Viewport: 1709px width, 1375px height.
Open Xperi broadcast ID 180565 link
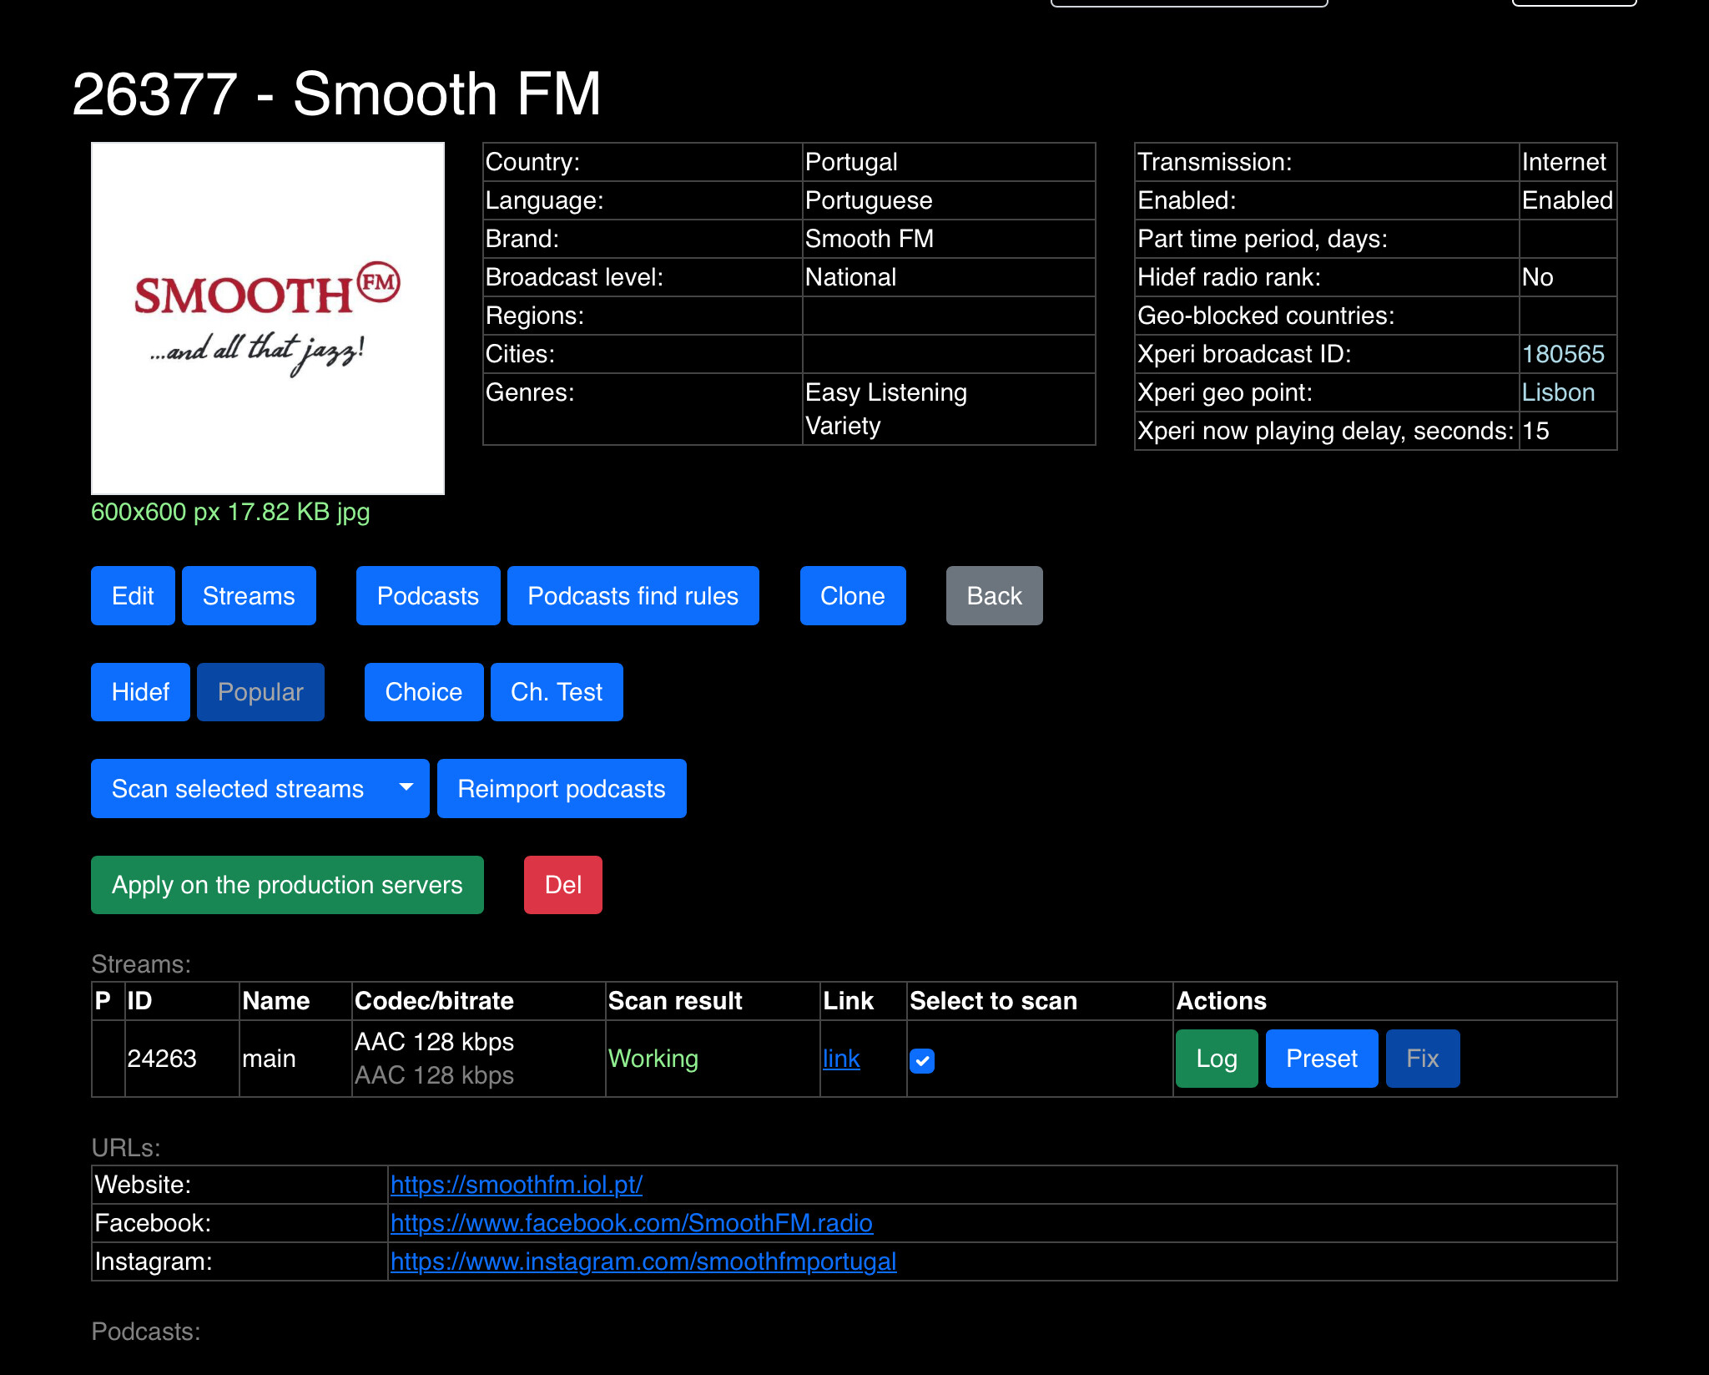pyautogui.click(x=1562, y=354)
